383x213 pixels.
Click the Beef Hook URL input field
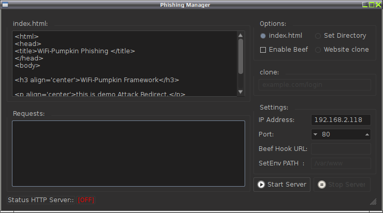coord(341,149)
